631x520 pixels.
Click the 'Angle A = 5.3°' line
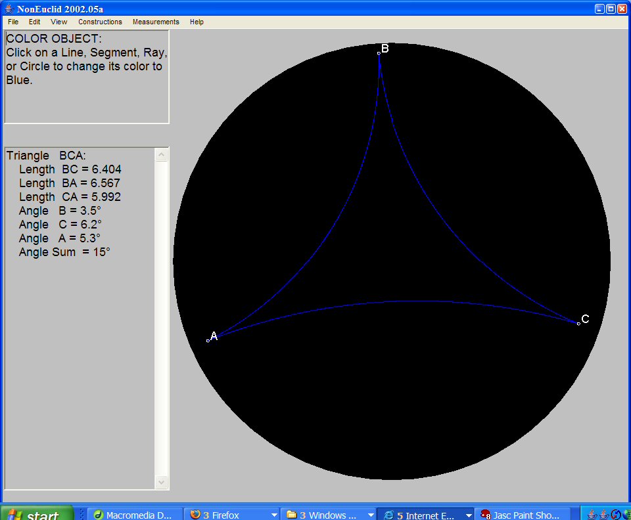coord(60,238)
